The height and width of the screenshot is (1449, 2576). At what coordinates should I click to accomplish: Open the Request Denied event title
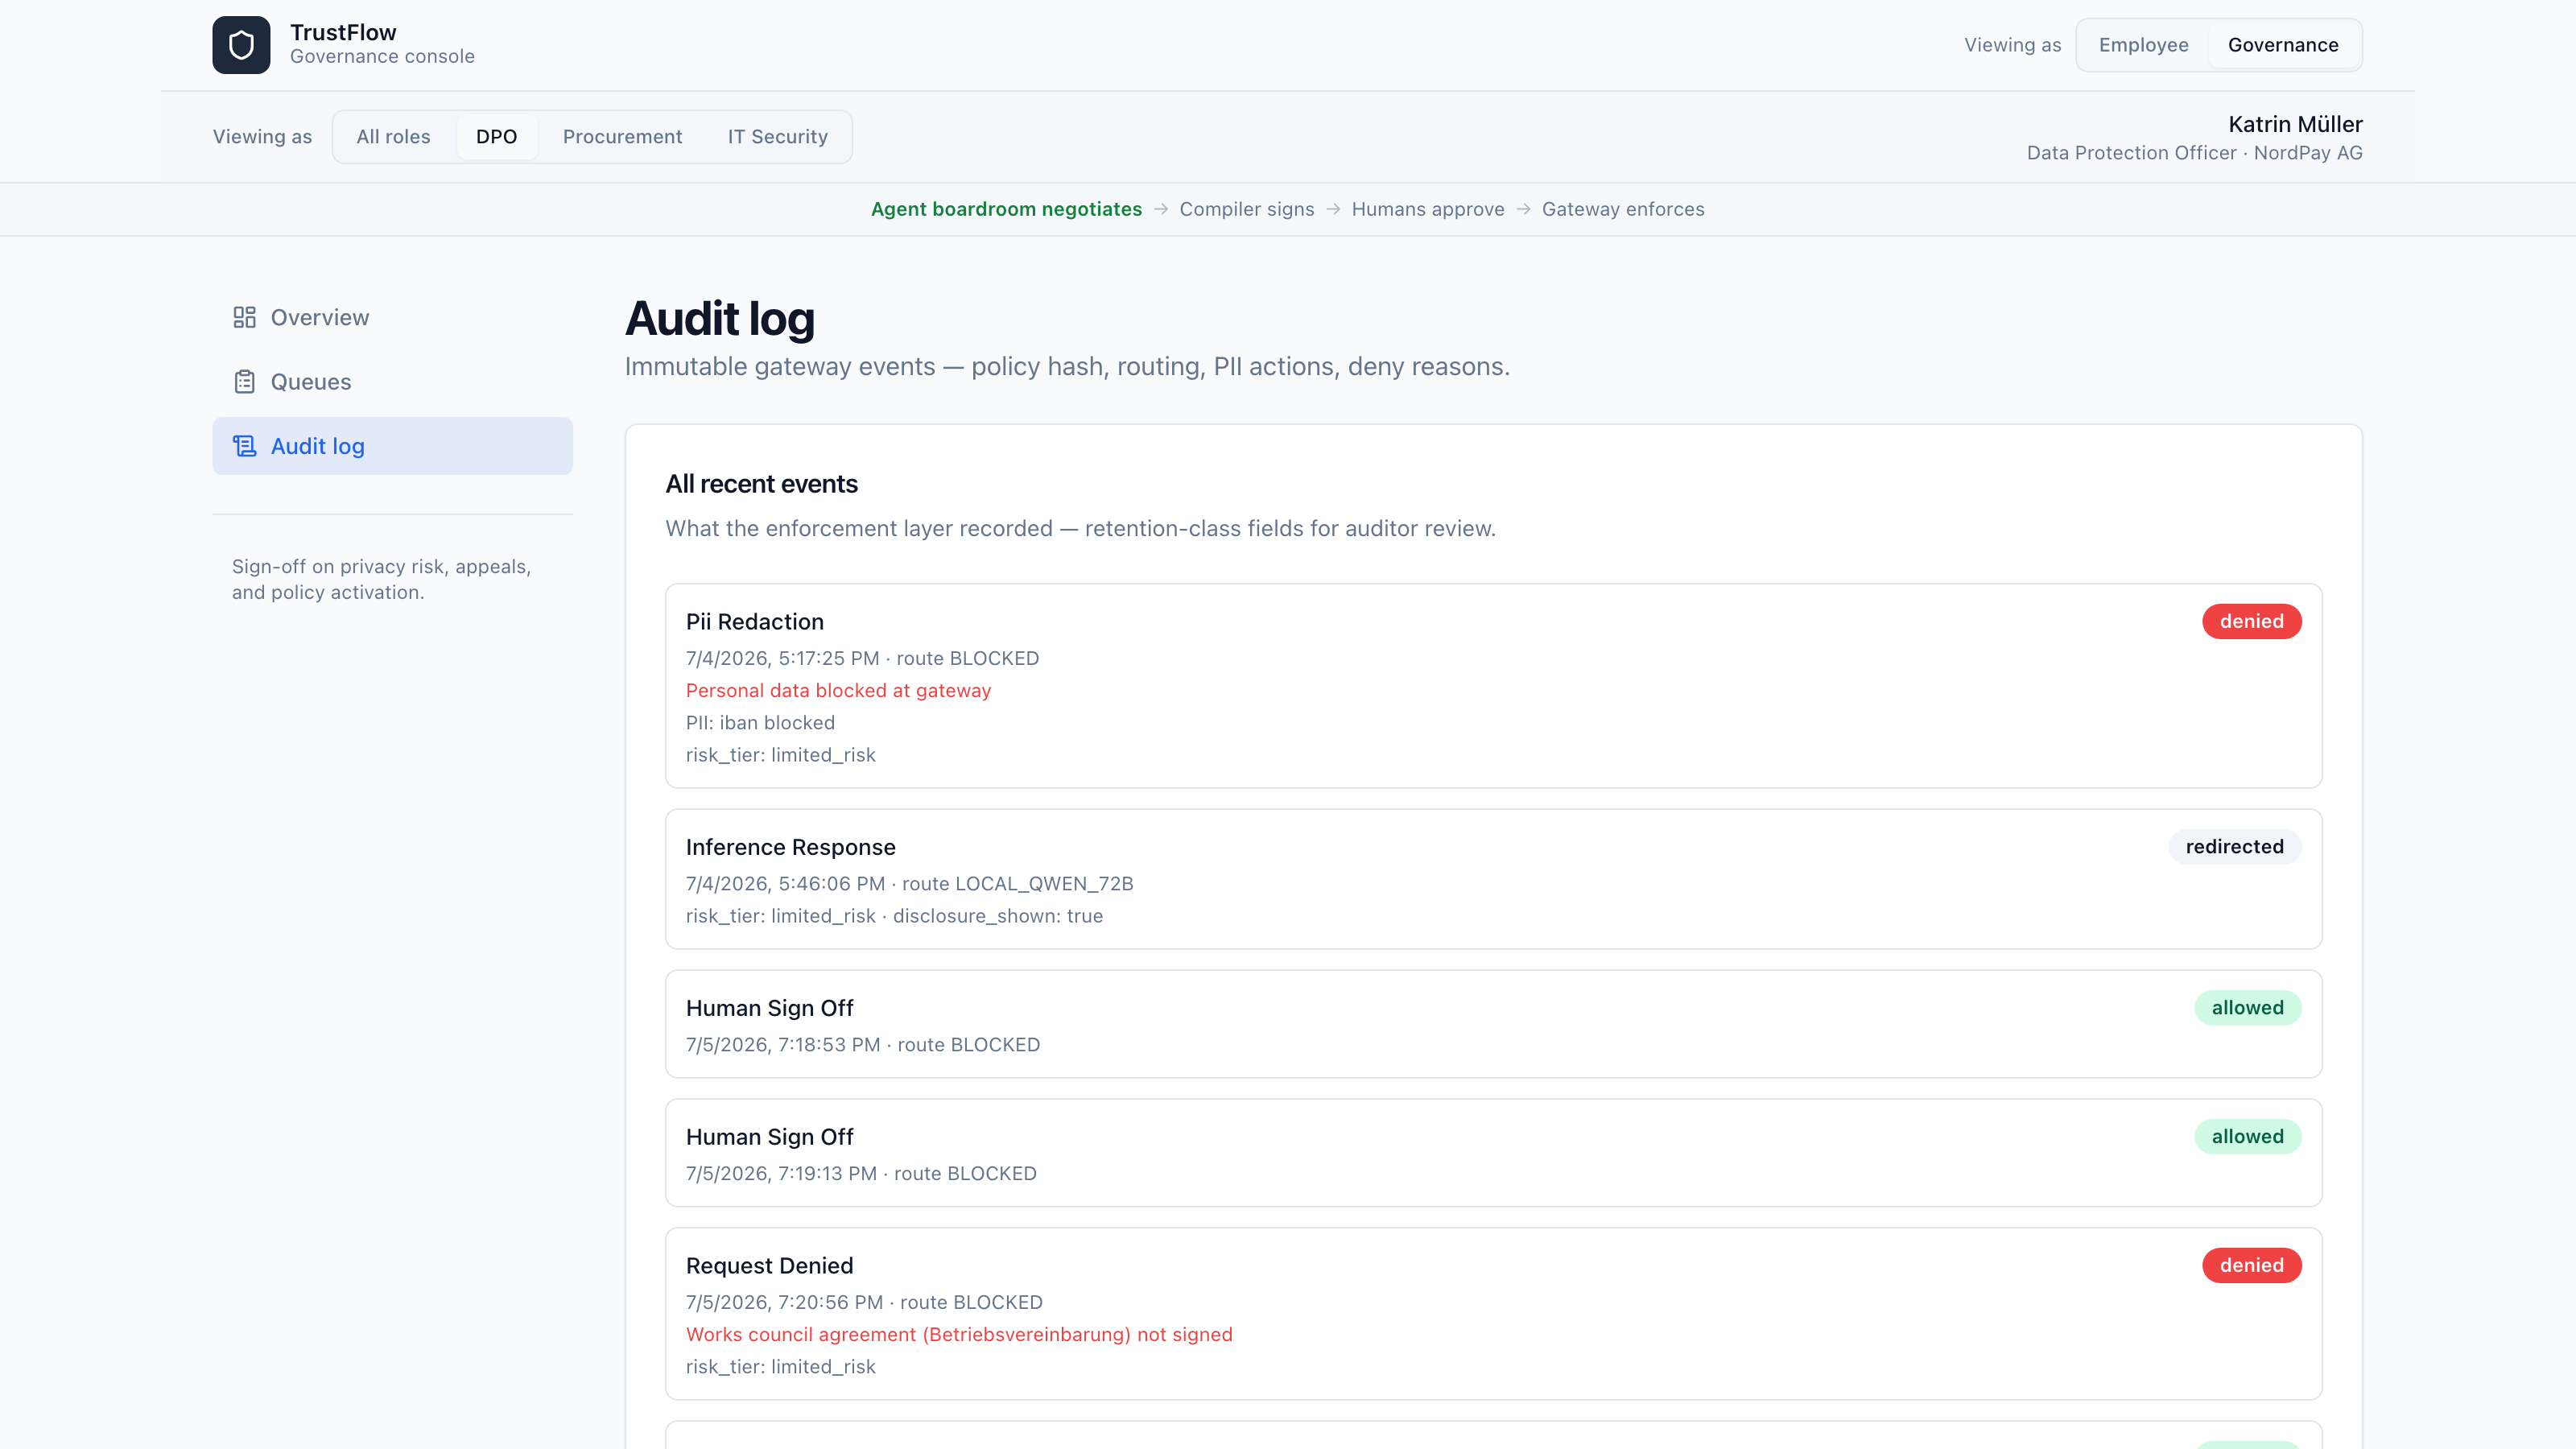click(769, 1266)
